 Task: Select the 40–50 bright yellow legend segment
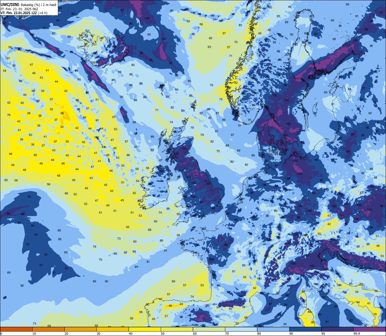point(145,329)
